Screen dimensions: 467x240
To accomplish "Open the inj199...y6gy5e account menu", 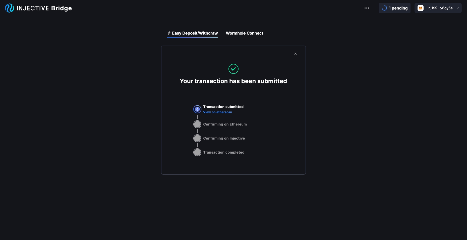I will [x=440, y=8].
